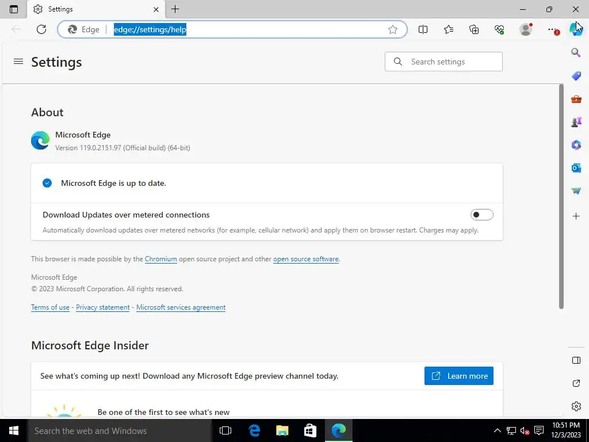
Task: Click the address bar URL
Action: click(150, 29)
